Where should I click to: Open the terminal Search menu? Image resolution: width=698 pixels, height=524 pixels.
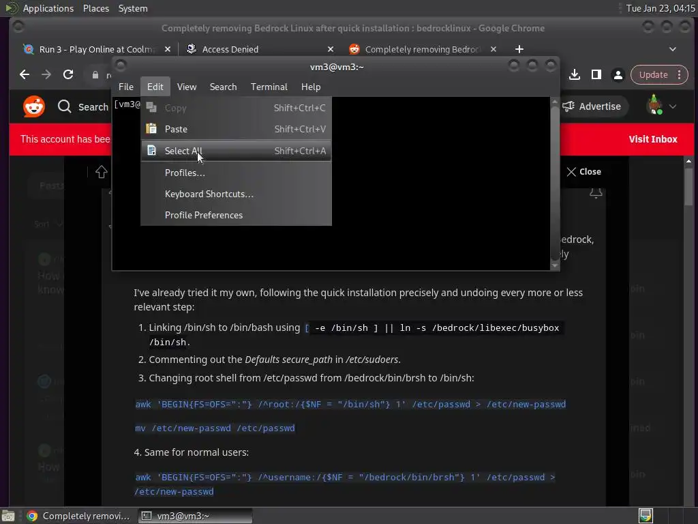coord(223,87)
